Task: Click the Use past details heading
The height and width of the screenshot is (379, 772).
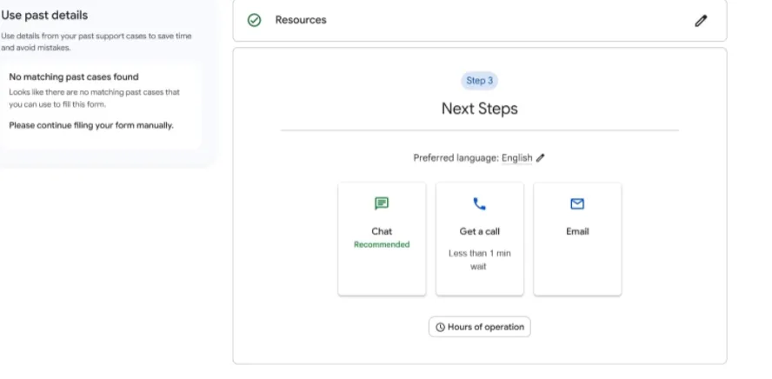Action: [43, 16]
